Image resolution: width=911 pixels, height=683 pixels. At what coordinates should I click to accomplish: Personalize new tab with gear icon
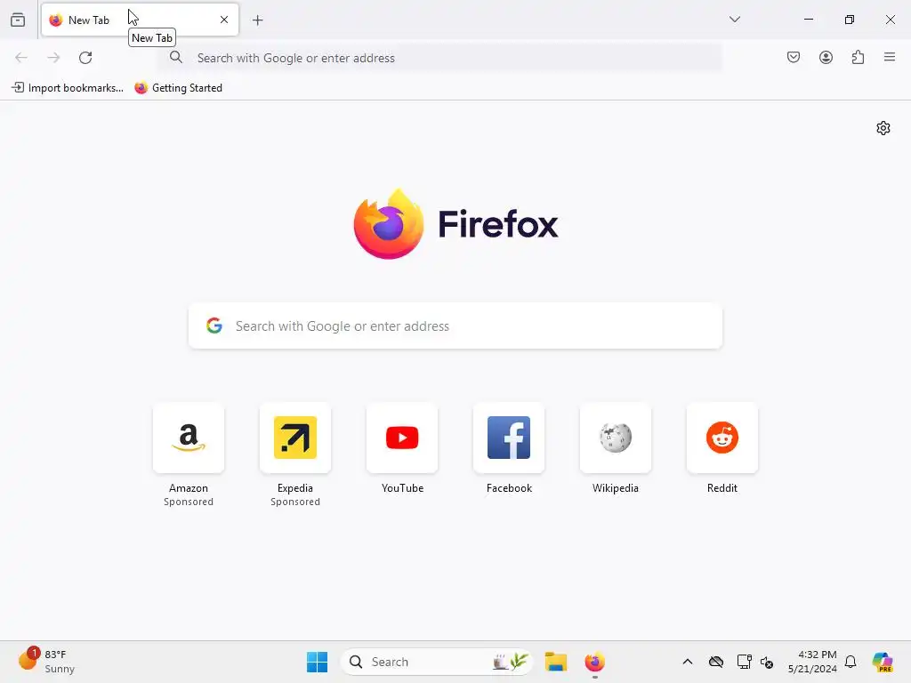click(883, 128)
